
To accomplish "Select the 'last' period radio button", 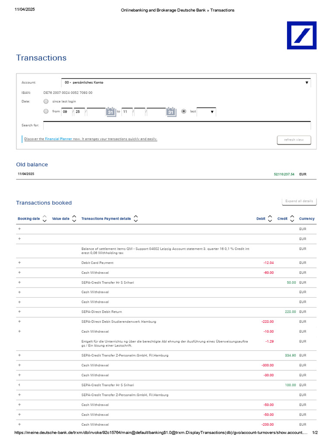I will coord(184,111).
